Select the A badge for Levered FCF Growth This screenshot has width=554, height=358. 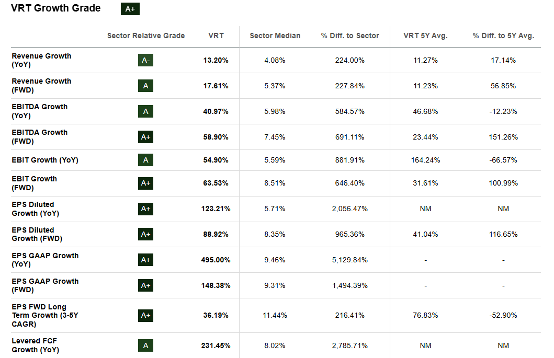(145, 345)
